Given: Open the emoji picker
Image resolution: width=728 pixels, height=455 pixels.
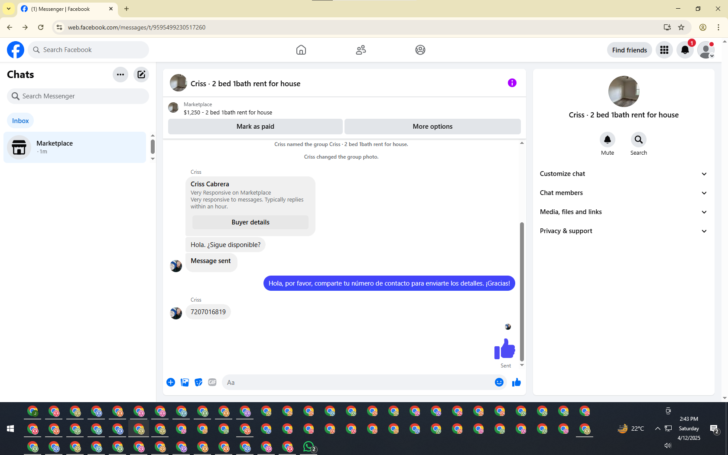Looking at the screenshot, I should click(x=499, y=382).
